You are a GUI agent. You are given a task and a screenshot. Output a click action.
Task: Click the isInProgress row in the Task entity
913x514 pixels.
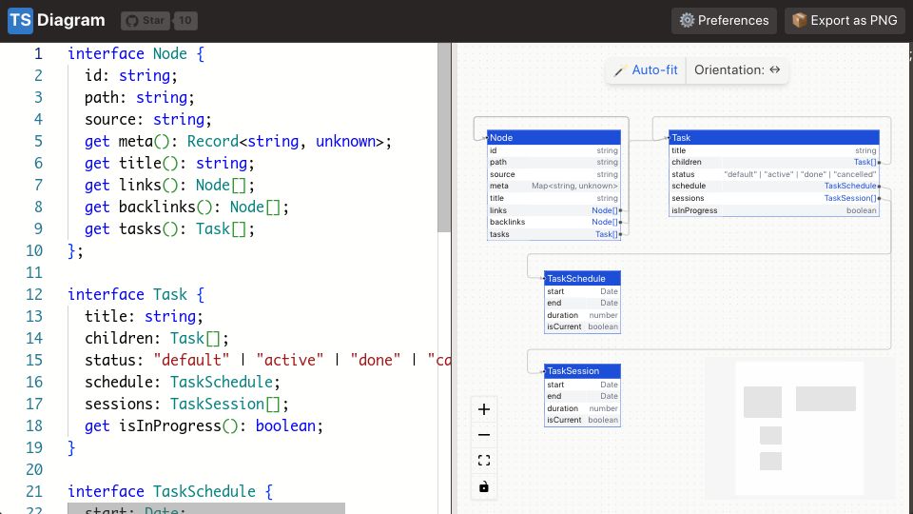(x=774, y=210)
